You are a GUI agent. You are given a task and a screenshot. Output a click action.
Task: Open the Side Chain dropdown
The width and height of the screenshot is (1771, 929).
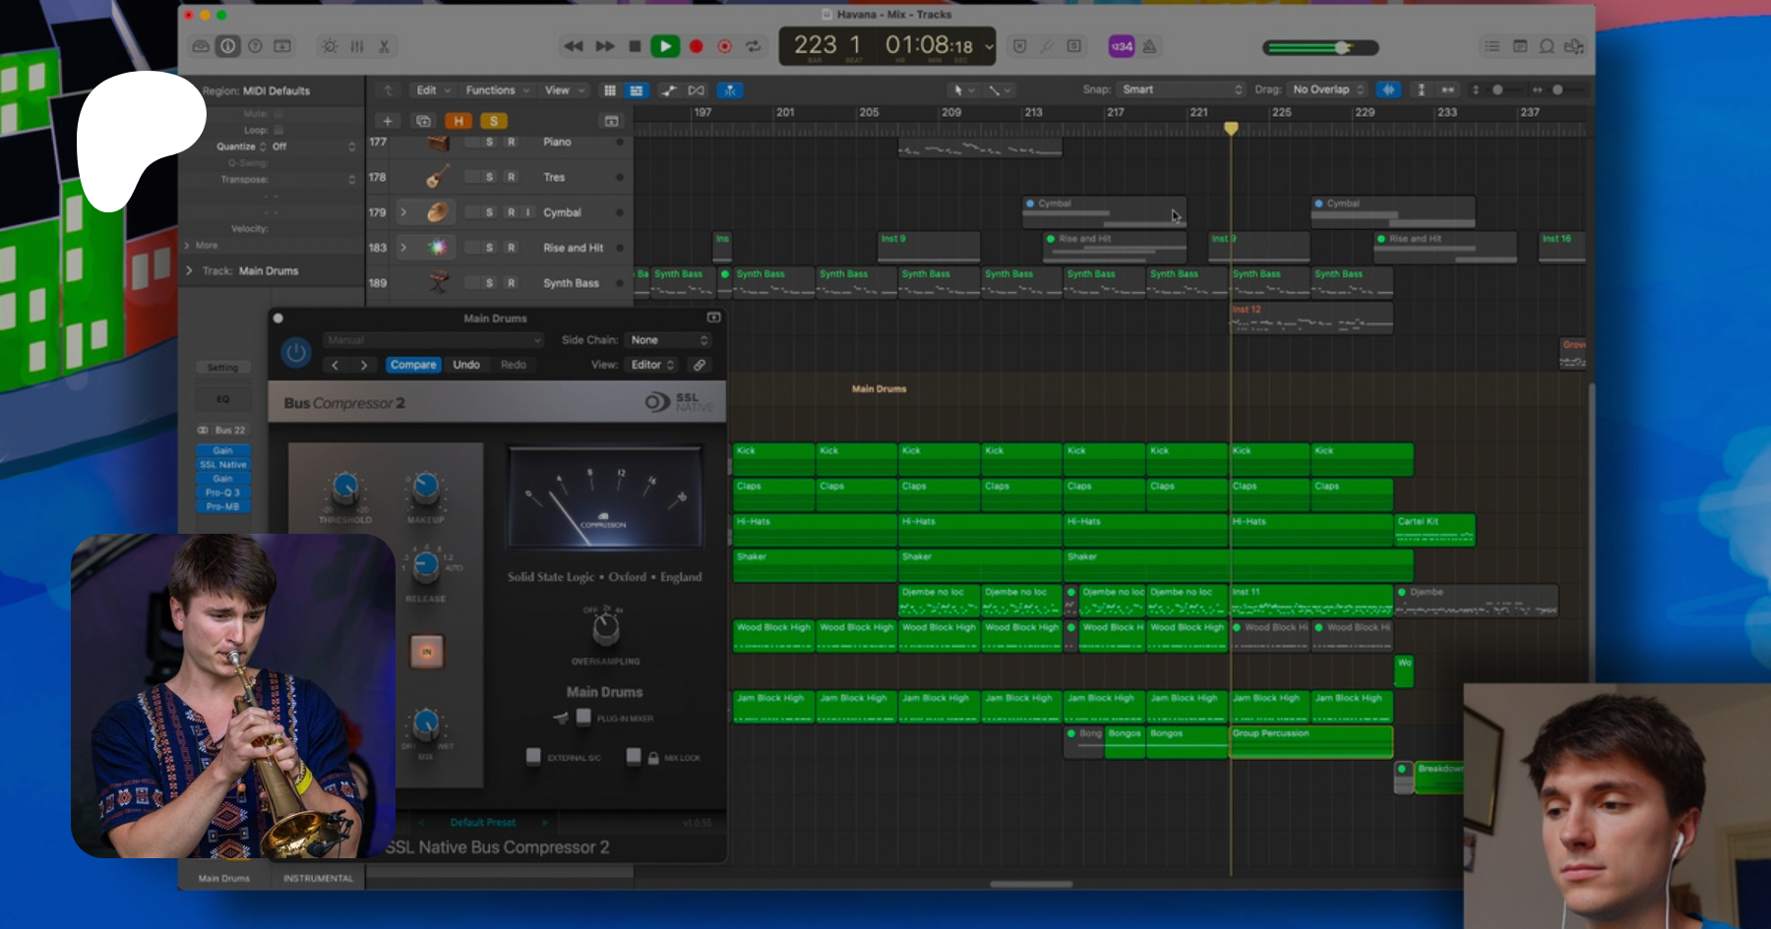(x=669, y=340)
